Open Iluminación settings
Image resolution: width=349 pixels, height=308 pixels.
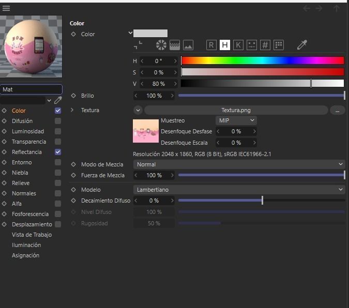pyautogui.click(x=26, y=245)
